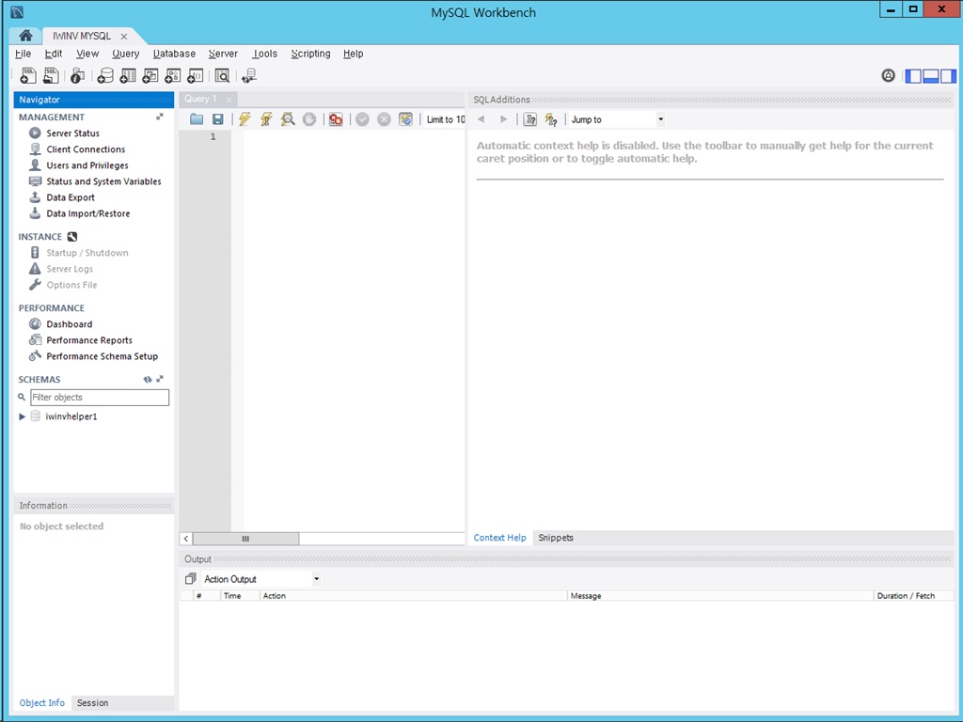Switch to the Session tab
This screenshot has height=722, width=963.
click(93, 703)
